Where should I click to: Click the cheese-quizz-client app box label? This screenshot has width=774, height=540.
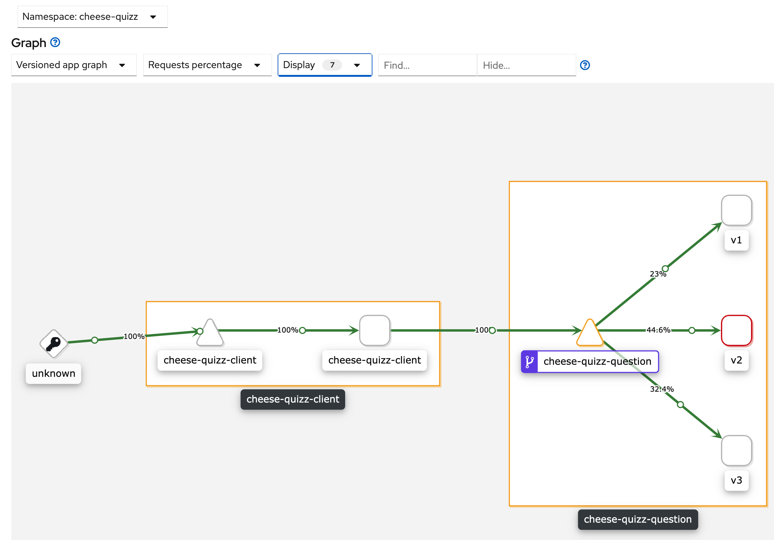tap(292, 399)
